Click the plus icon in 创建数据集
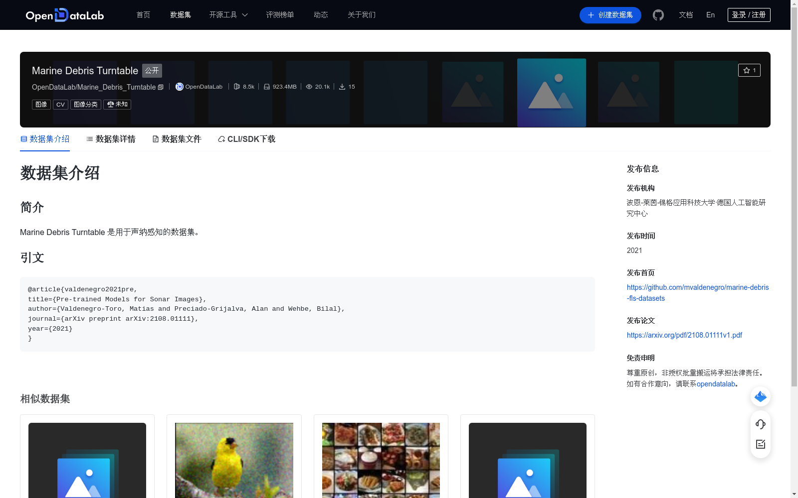The width and height of the screenshot is (798, 498). [591, 15]
